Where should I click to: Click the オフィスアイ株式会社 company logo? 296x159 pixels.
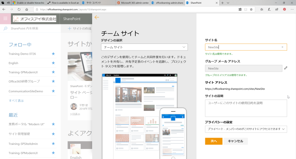point(34,18)
